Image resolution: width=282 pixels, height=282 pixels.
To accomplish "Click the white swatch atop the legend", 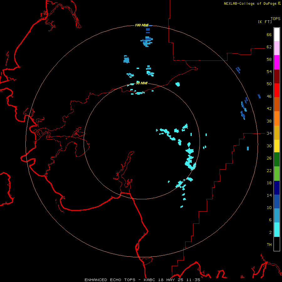I will 277,34.
